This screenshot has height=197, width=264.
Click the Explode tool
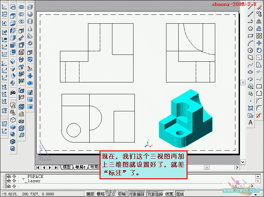coord(259,115)
